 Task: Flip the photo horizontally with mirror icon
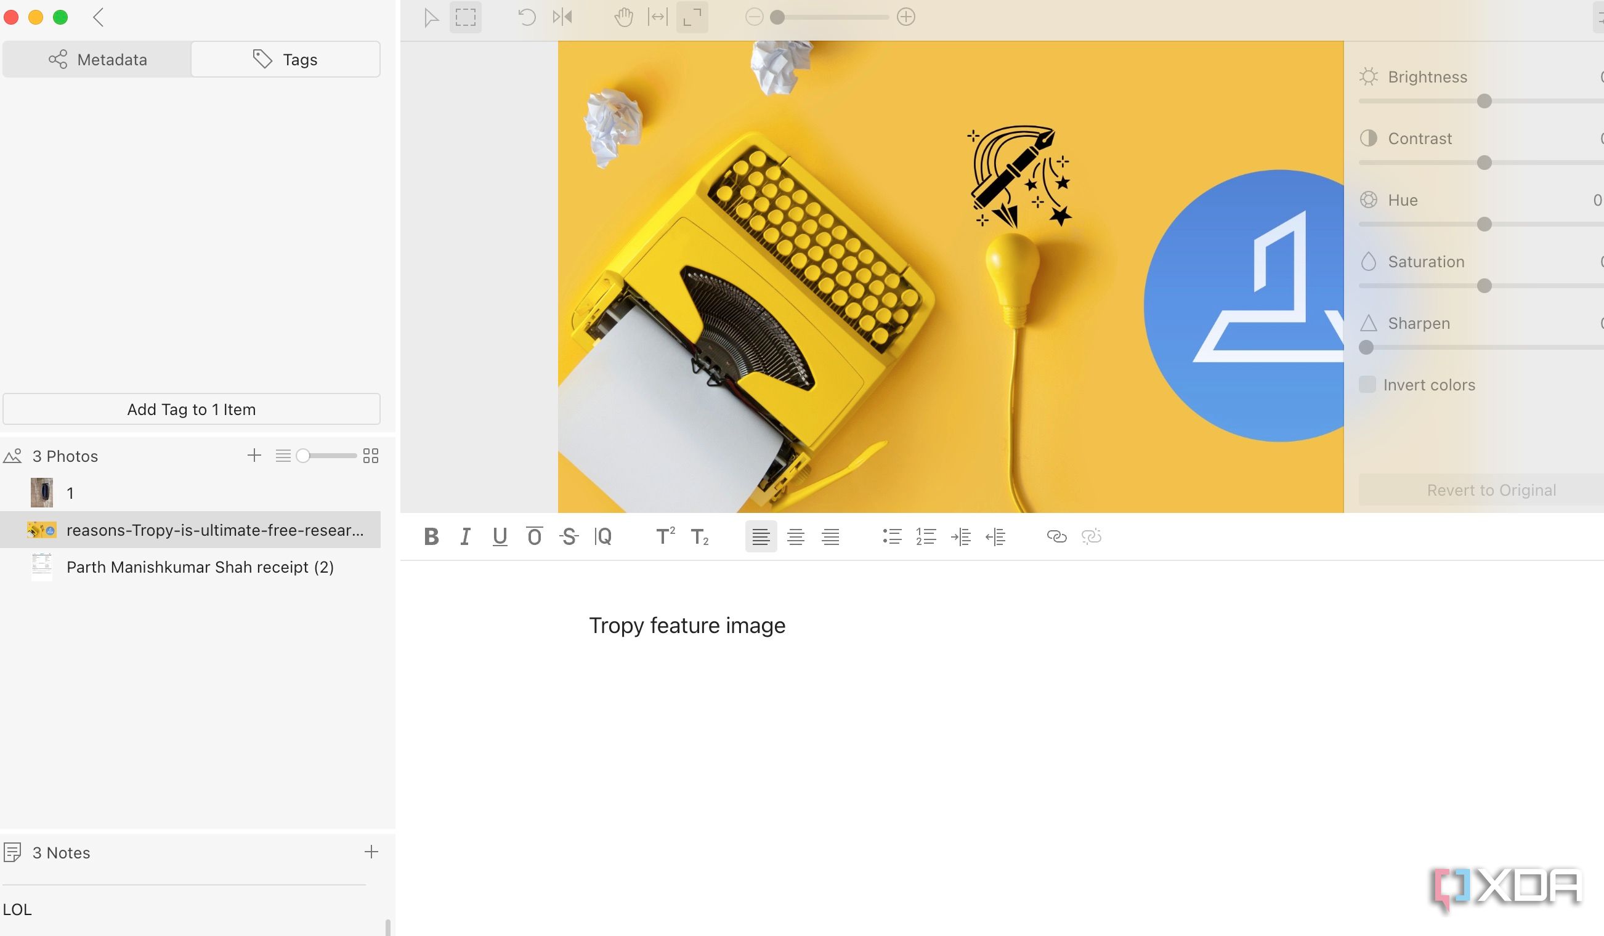tap(562, 17)
